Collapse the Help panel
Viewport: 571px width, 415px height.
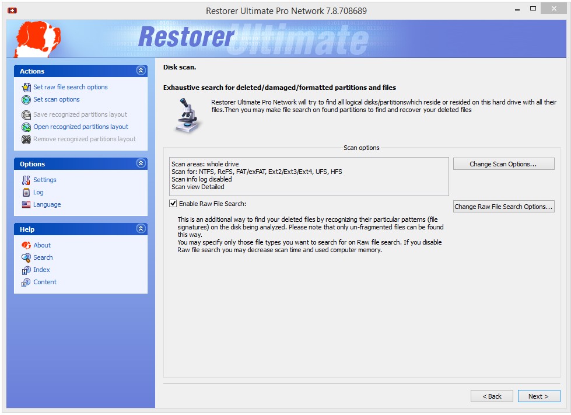click(141, 228)
